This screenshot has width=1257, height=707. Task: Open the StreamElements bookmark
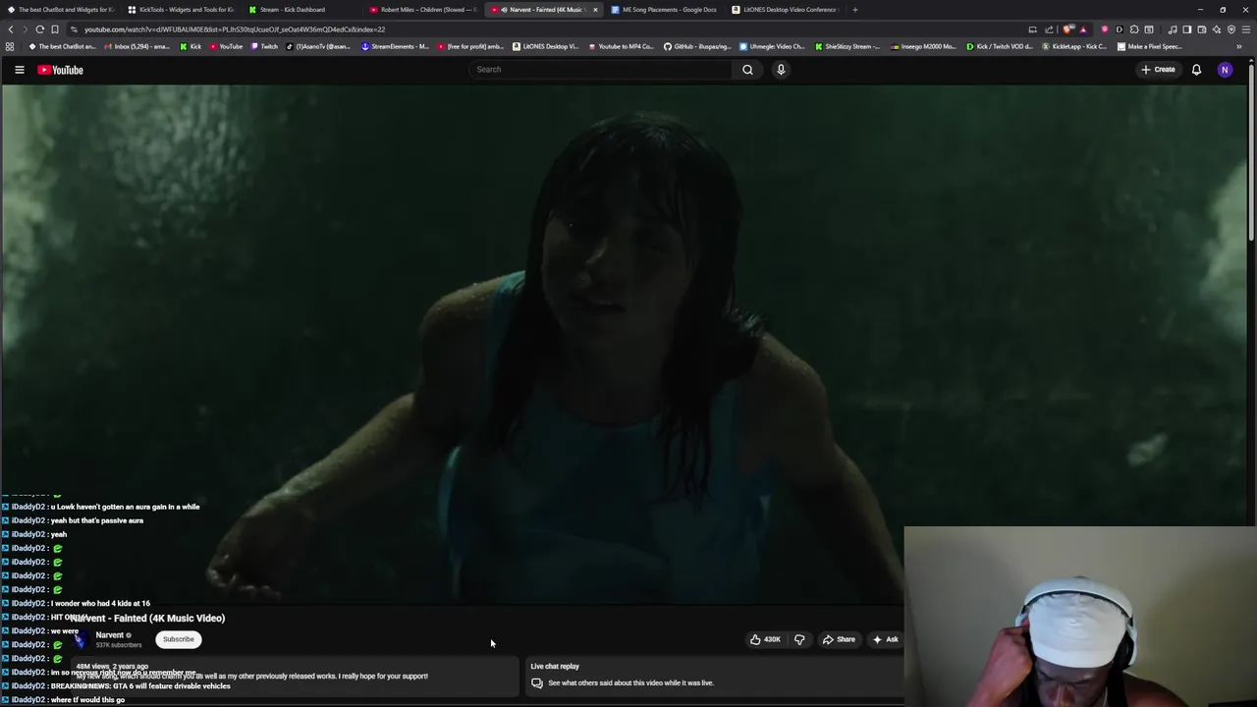point(395,46)
